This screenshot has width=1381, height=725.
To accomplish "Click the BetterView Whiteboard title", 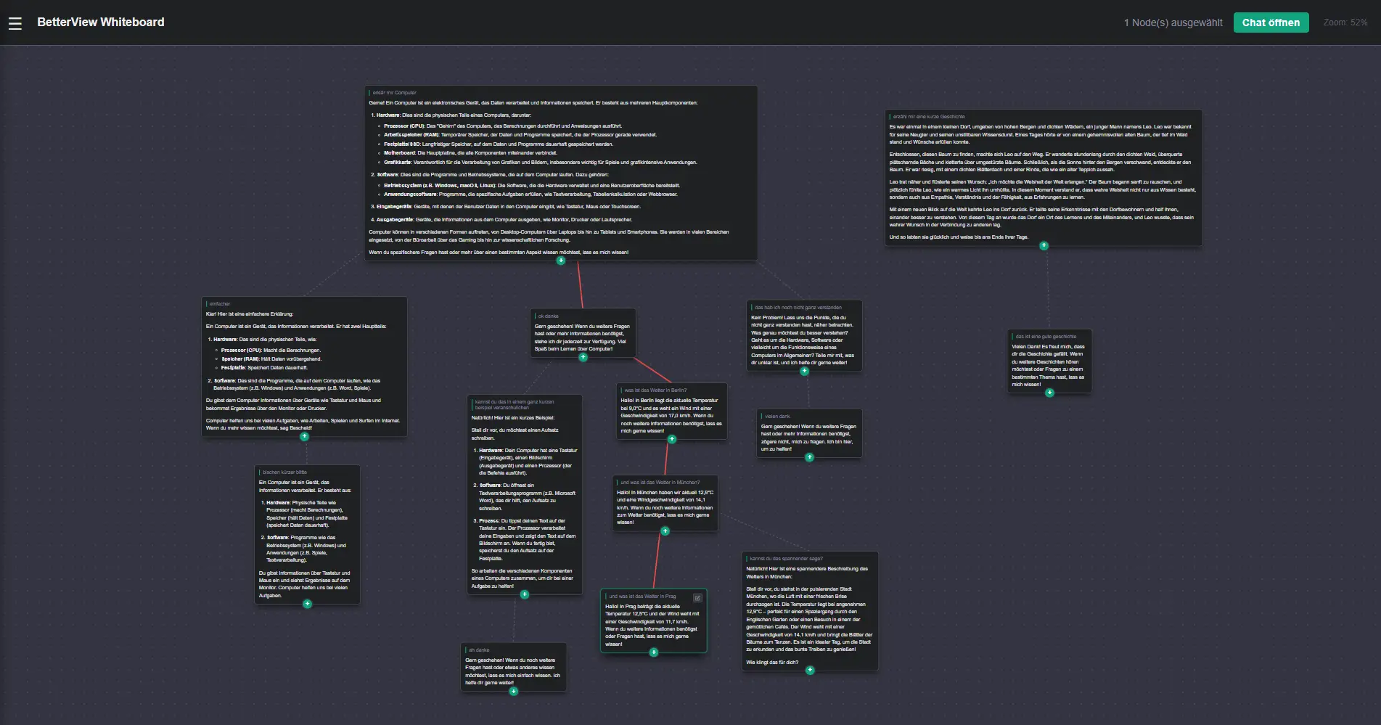I will tap(101, 22).
